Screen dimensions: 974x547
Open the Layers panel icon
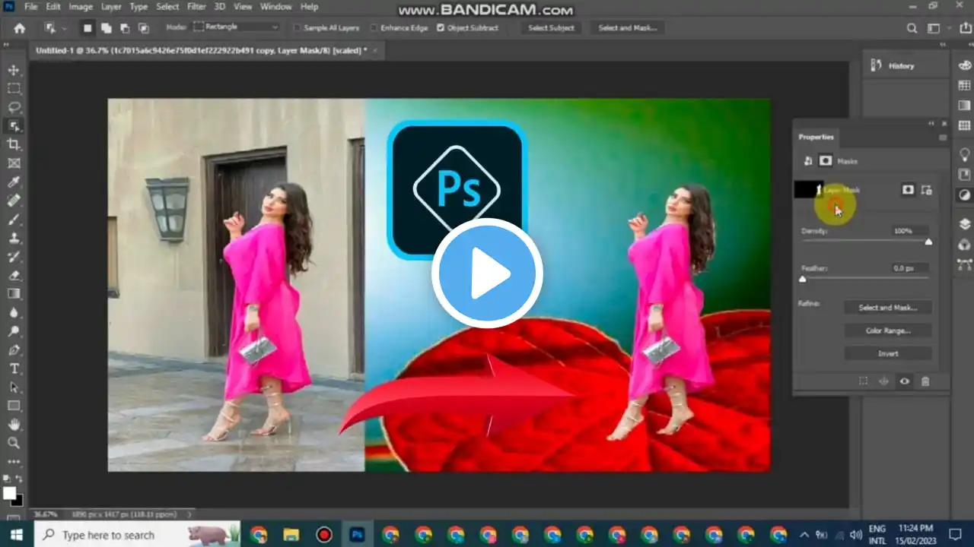(x=965, y=224)
